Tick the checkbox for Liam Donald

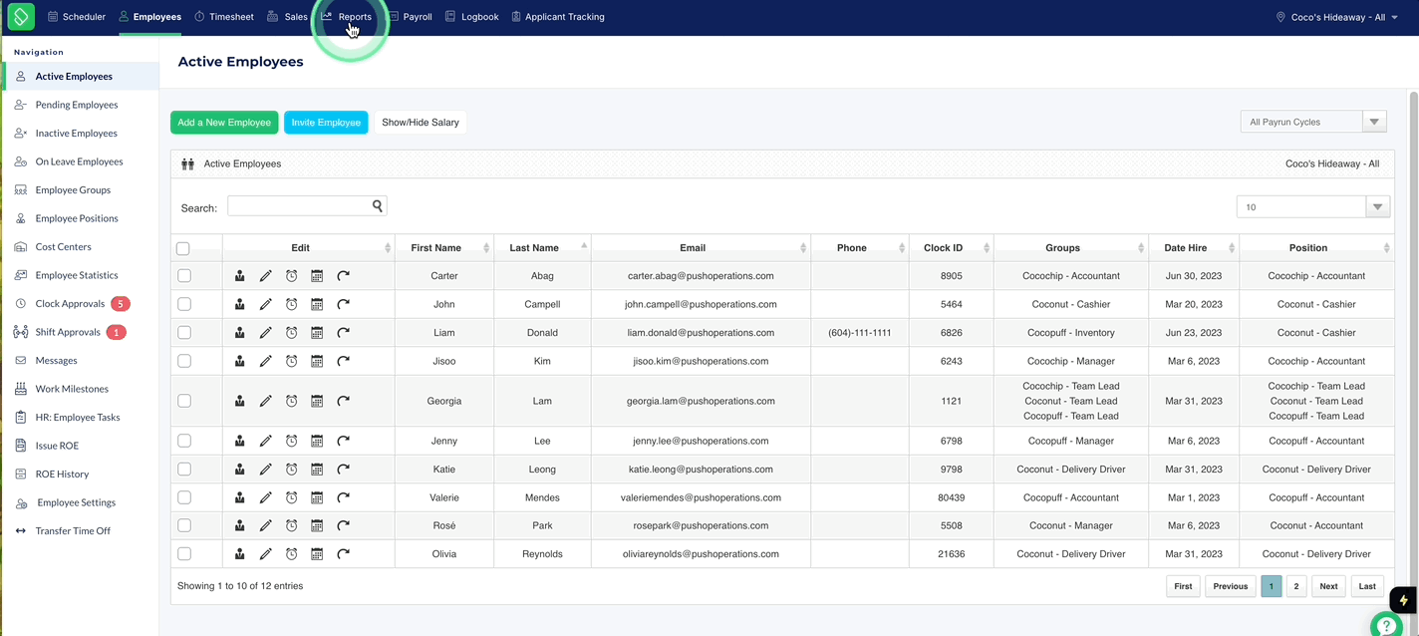coord(184,332)
